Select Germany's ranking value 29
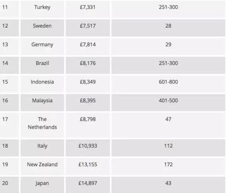This screenshot has height=193, width=226. tap(168, 45)
